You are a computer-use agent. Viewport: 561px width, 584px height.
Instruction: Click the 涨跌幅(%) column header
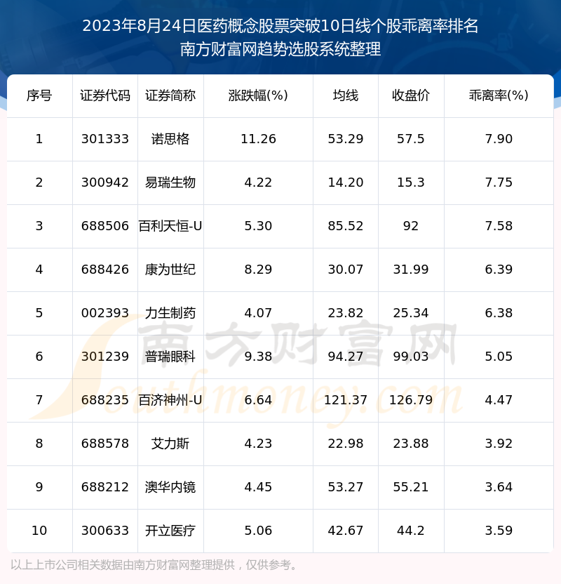pyautogui.click(x=258, y=95)
